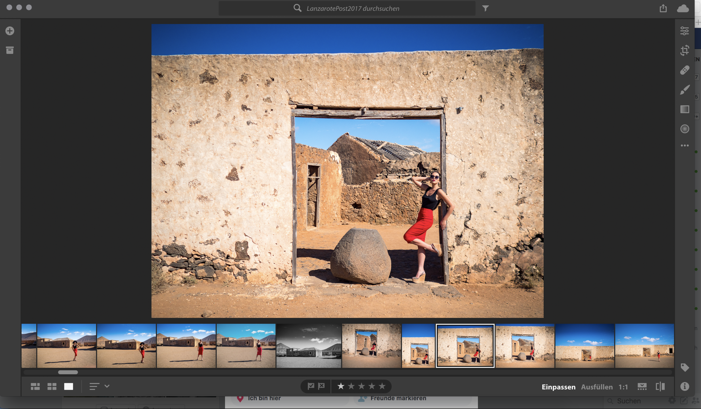
Task: Open the Keywords tag icon
Action: (684, 367)
